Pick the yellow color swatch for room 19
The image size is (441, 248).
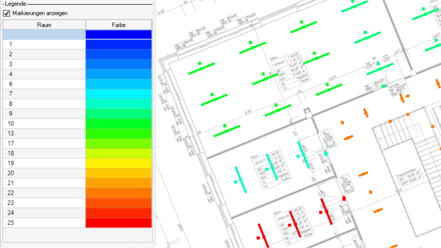point(119,163)
